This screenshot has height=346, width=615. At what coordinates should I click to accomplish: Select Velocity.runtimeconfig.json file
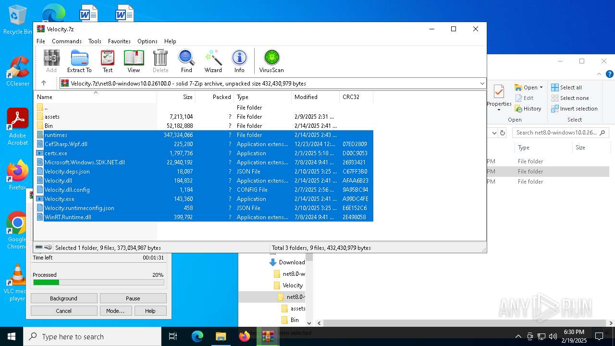pos(204,208)
